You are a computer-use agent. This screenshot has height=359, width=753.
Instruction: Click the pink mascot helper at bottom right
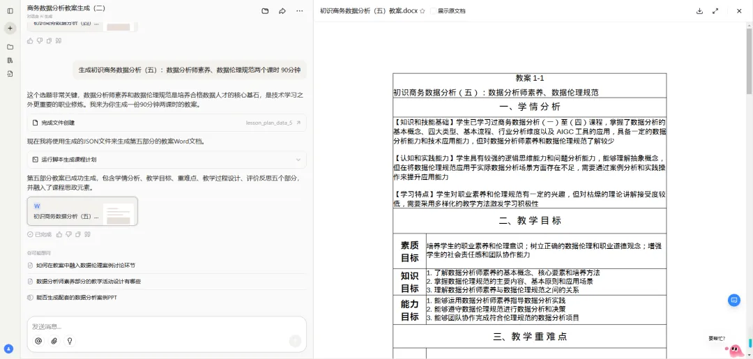737,351
